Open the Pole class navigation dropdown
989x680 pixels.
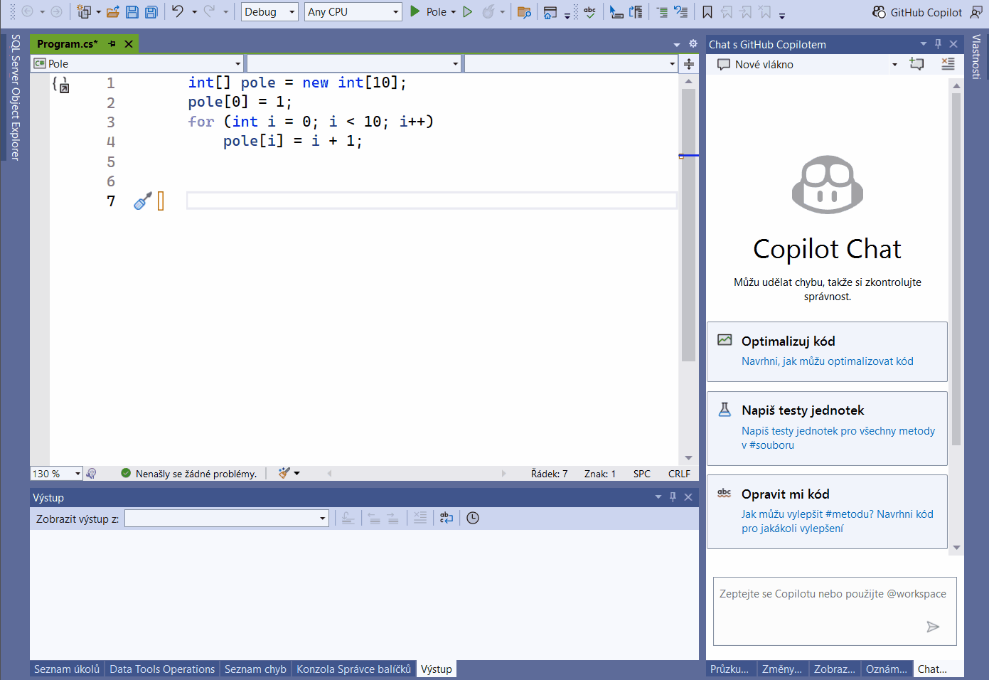(137, 63)
